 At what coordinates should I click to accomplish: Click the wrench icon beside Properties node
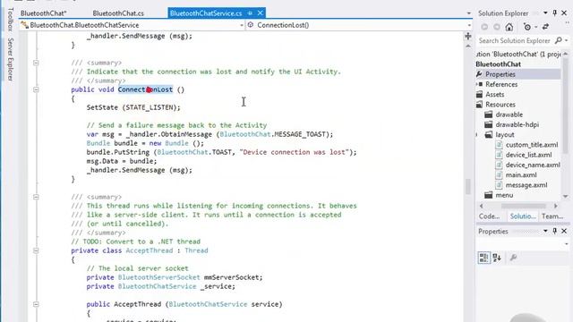tap(479, 74)
